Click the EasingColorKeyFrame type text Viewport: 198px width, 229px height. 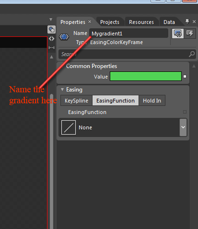coord(117,42)
